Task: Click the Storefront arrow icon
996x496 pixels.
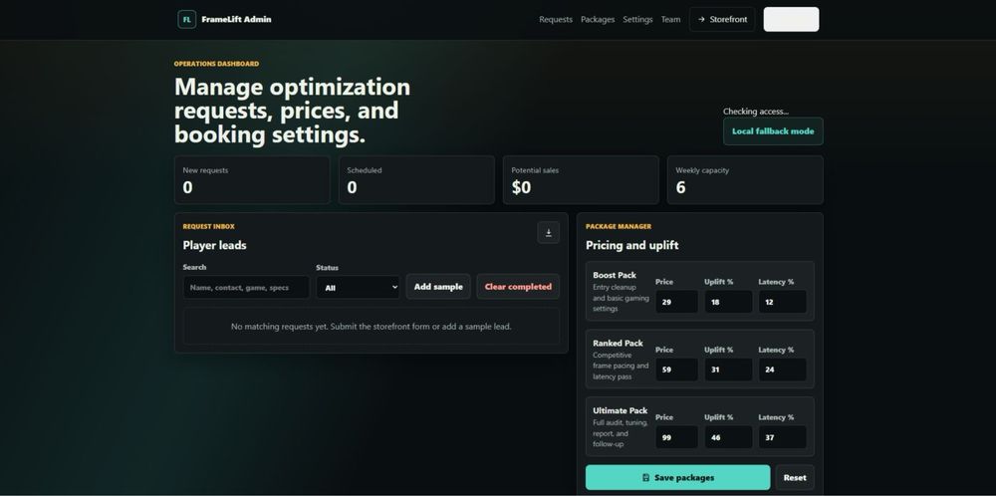Action: pos(701,20)
